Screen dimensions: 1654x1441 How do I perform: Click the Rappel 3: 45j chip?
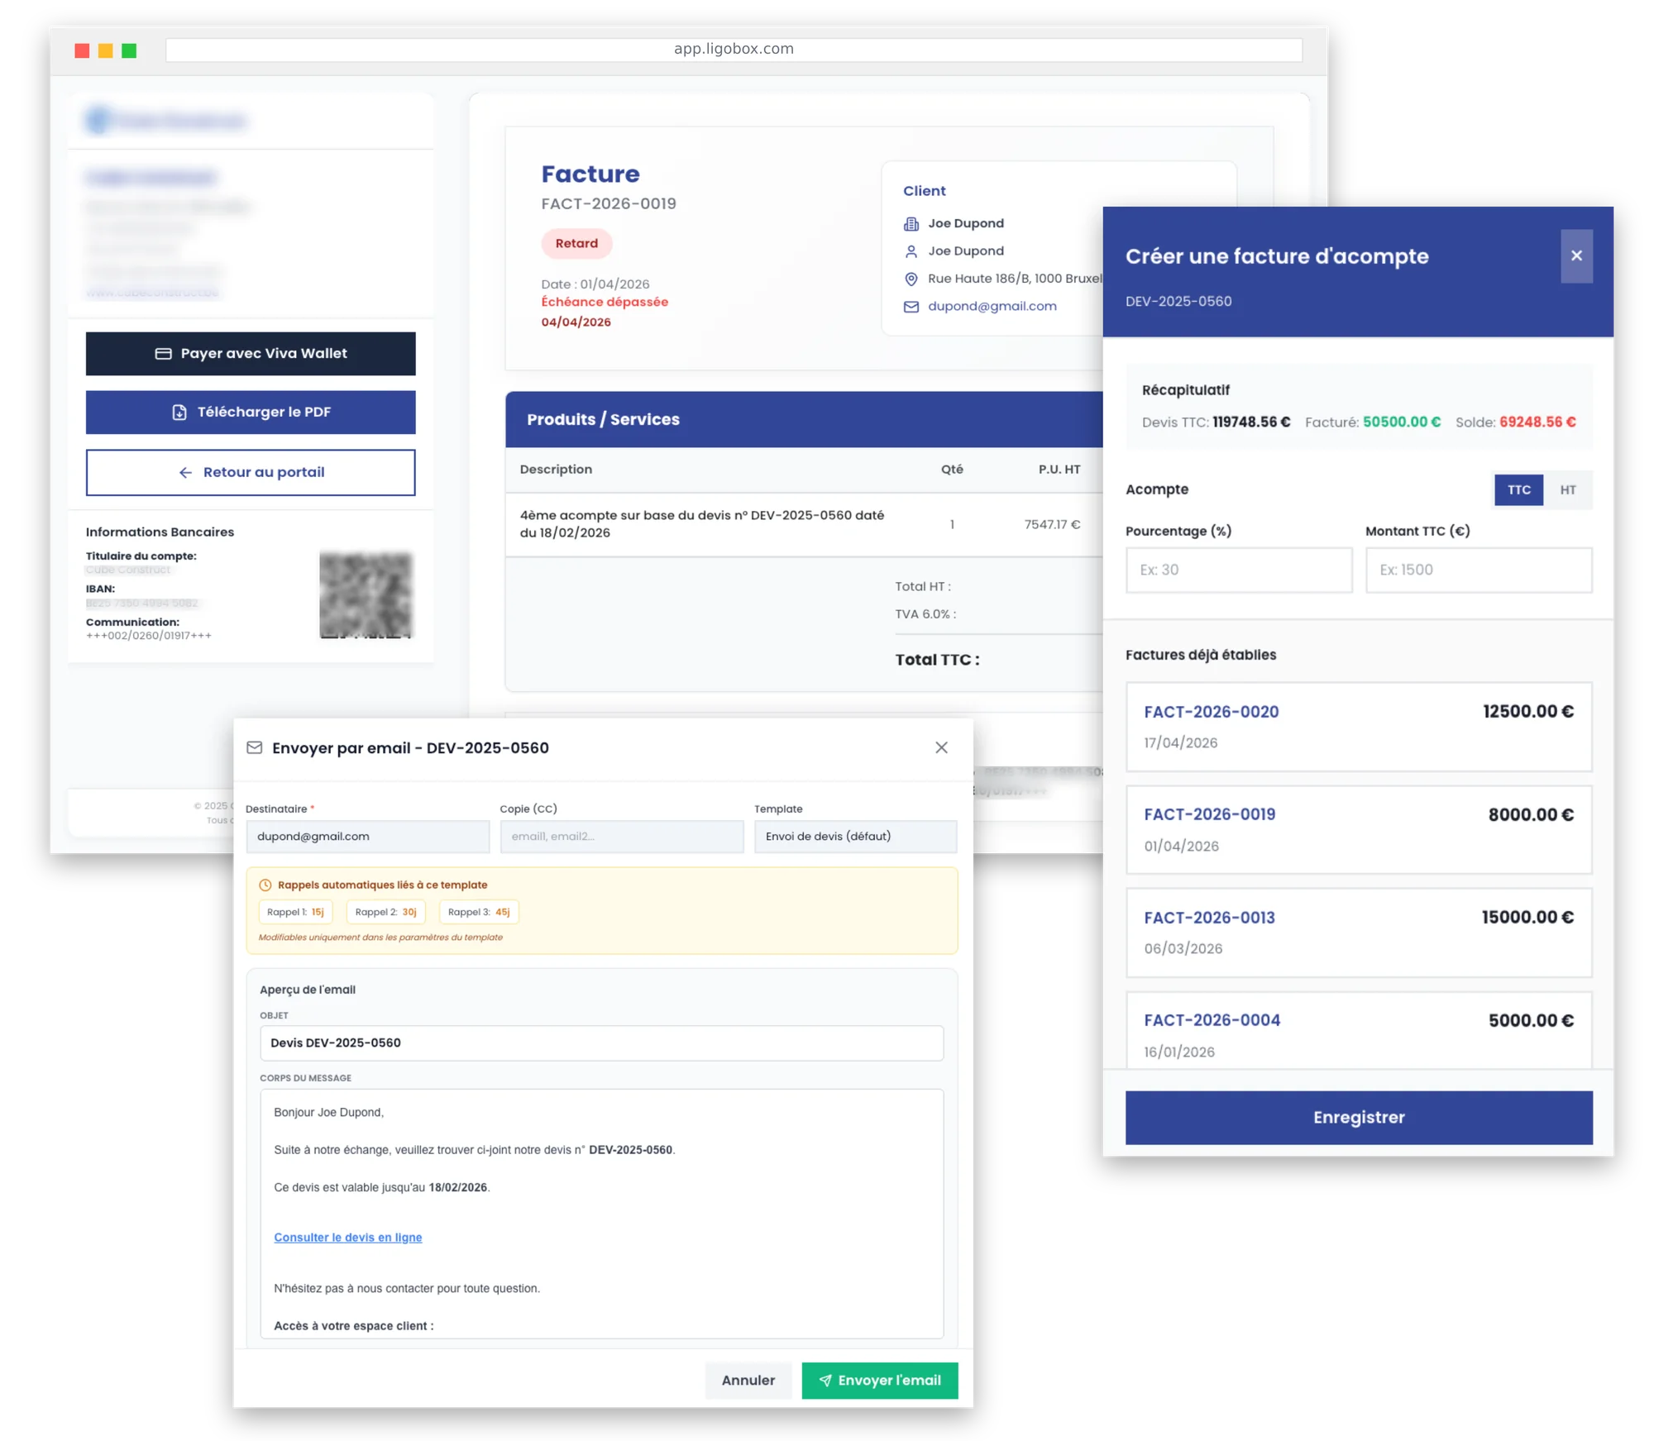click(479, 913)
